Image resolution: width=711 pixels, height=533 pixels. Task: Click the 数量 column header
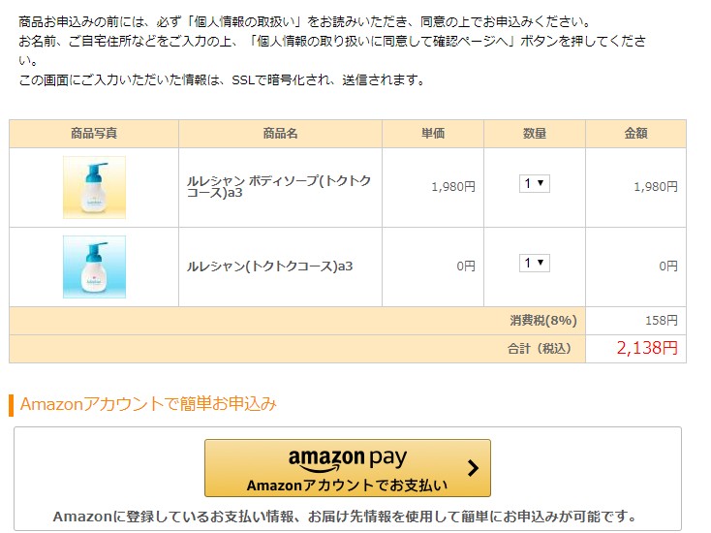[535, 134]
